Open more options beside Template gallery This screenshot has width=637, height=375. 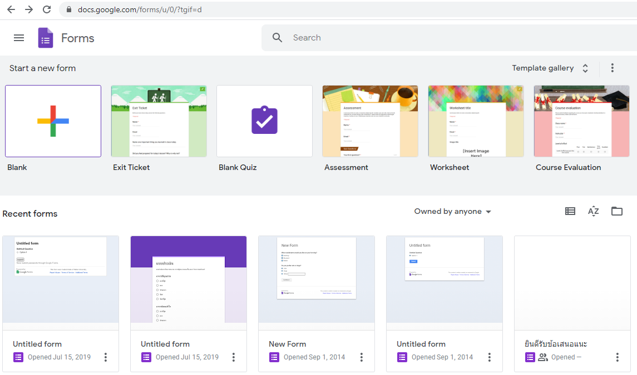point(612,68)
